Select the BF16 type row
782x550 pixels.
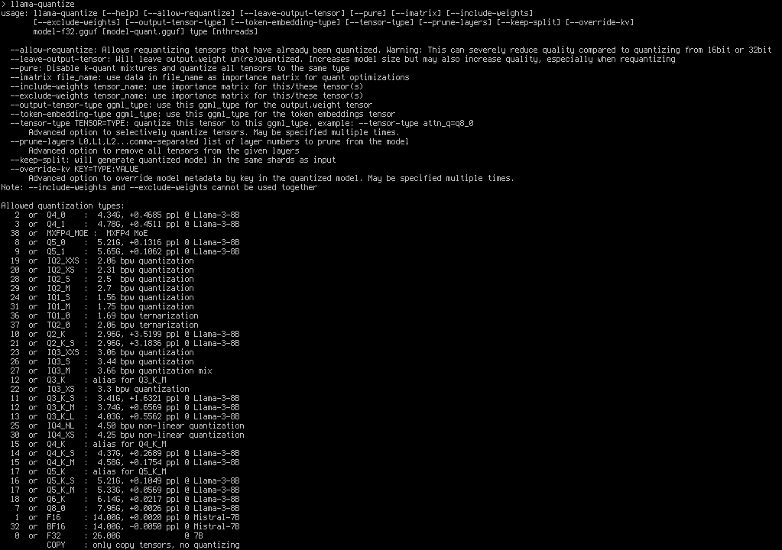125,526
